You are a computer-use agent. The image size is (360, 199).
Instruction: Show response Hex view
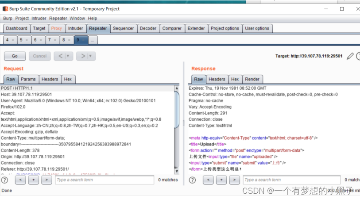[x=235, y=79]
